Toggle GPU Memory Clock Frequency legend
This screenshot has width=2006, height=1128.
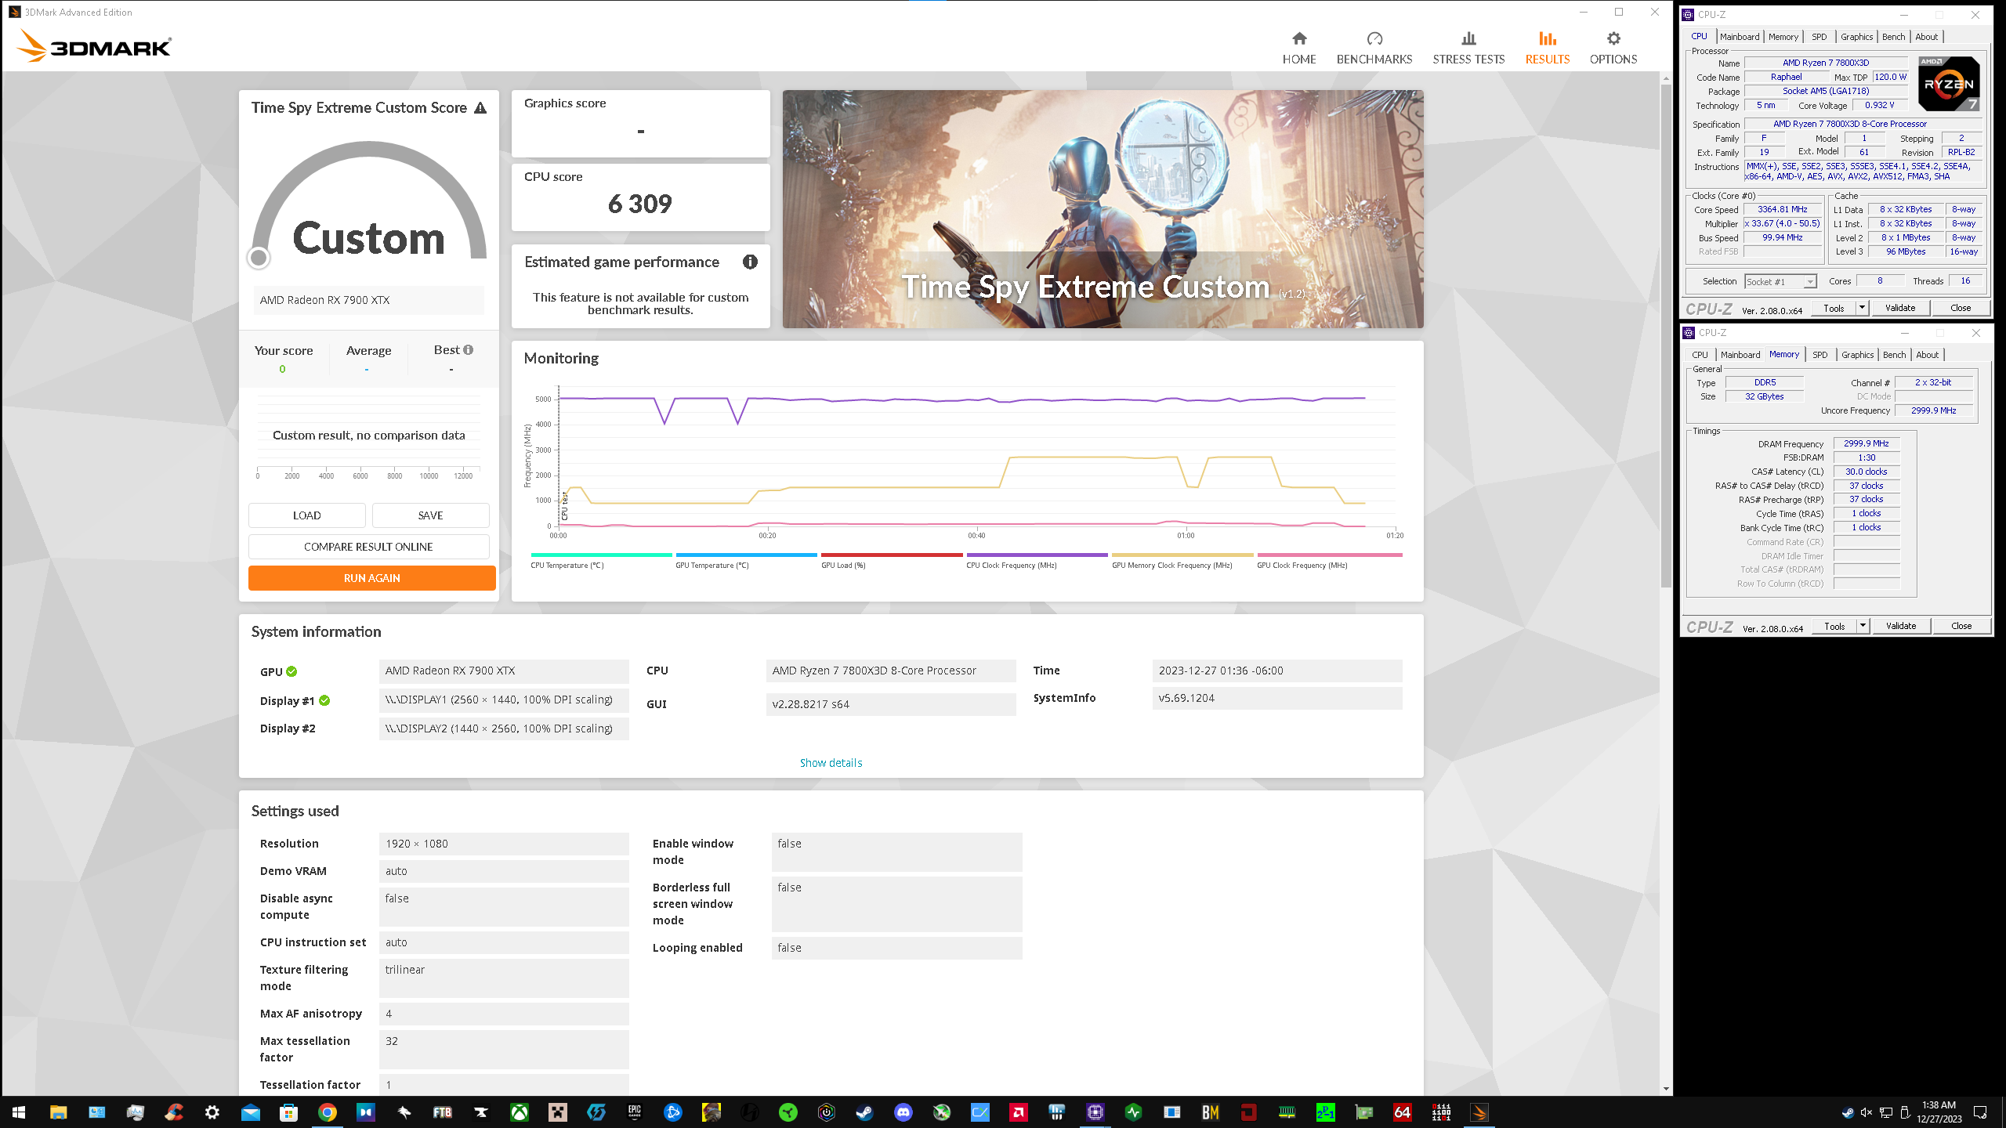tap(1182, 561)
